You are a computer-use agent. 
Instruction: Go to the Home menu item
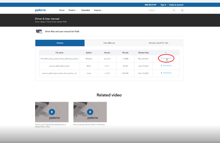point(62,10)
